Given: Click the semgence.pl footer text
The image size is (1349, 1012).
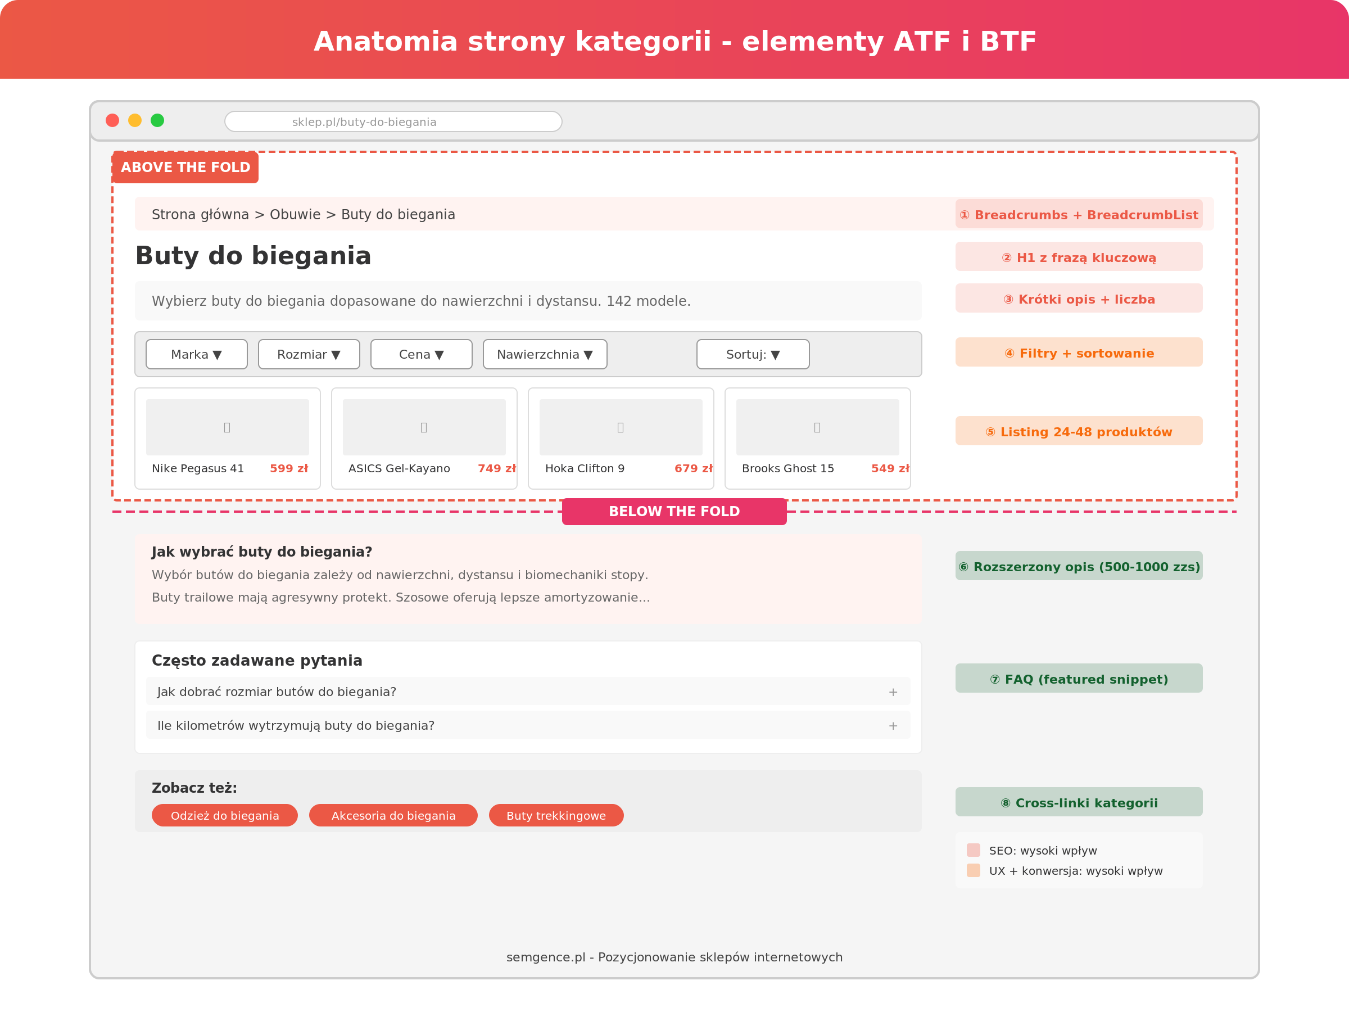Looking at the screenshot, I should 674,957.
